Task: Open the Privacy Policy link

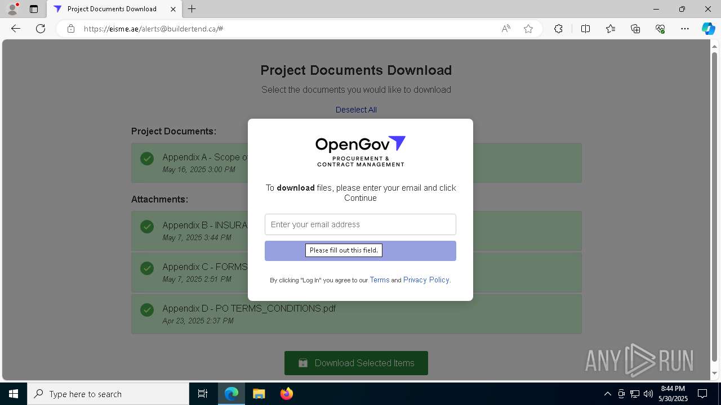Action: coord(426,280)
